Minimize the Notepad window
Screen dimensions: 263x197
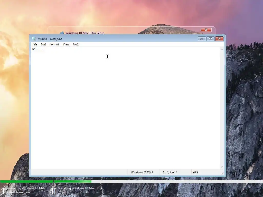[202, 39]
